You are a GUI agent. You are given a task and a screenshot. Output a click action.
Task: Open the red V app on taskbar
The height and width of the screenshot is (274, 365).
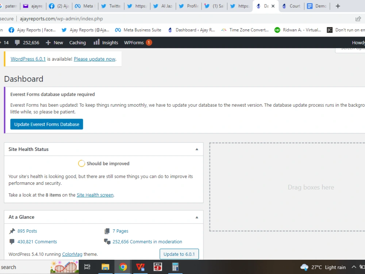[140, 267]
